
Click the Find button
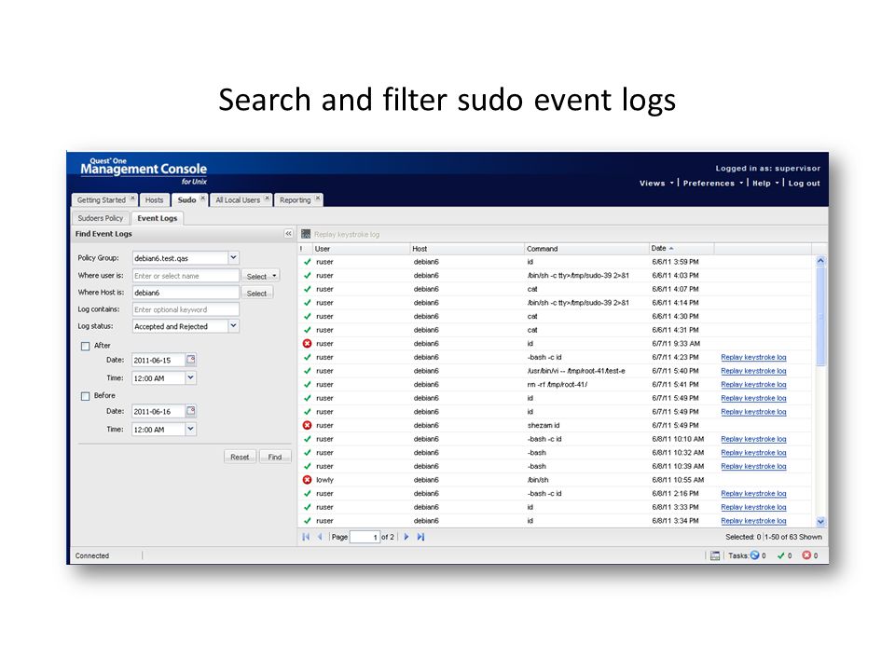click(275, 457)
